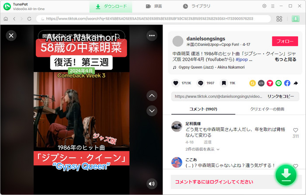Screen dimensions: 306x195
Task: Open the green download queue icon
Action: pos(296,19)
